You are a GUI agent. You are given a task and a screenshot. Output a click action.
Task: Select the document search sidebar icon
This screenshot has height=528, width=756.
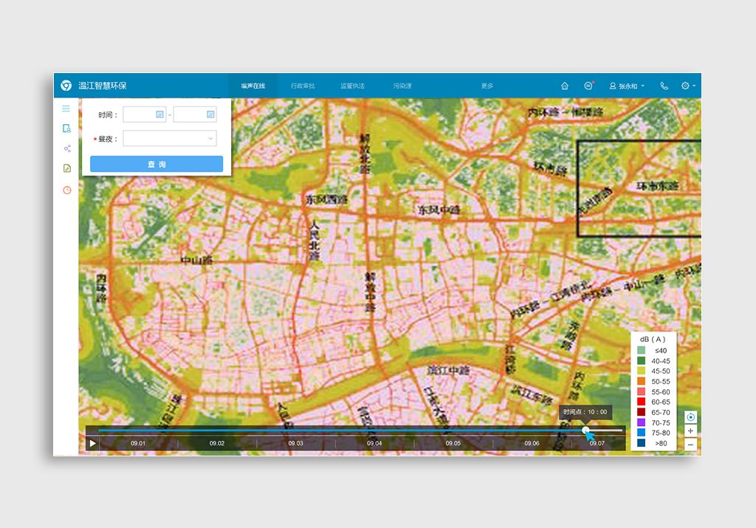66,128
